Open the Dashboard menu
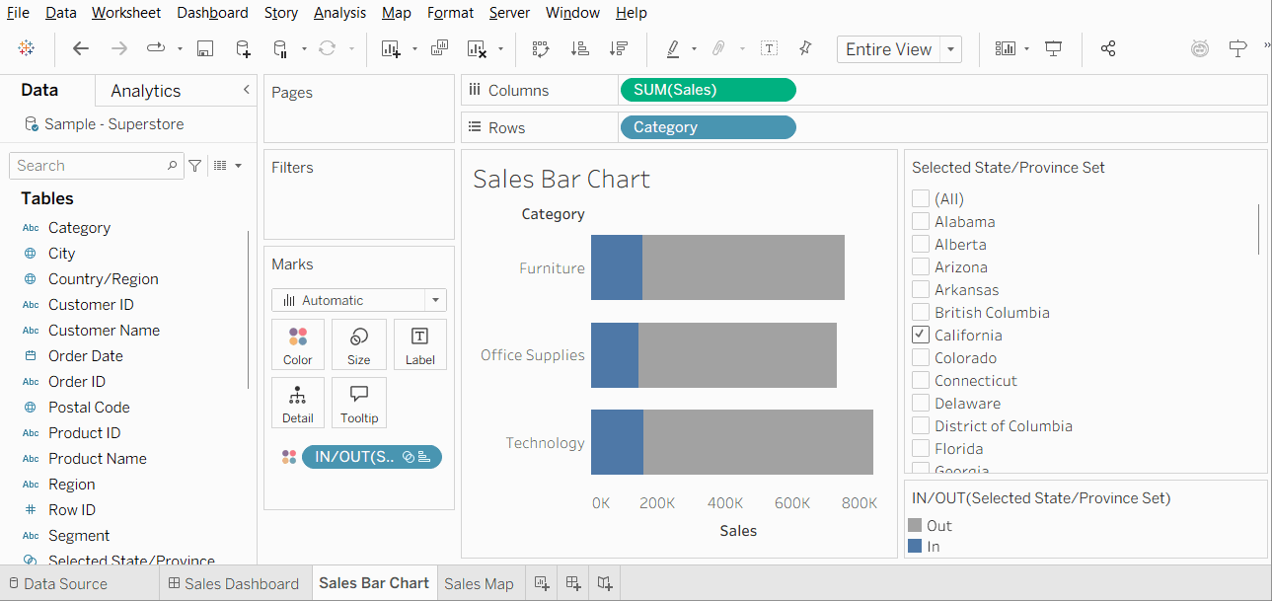Screen dimensions: 1272x601 (x=213, y=13)
